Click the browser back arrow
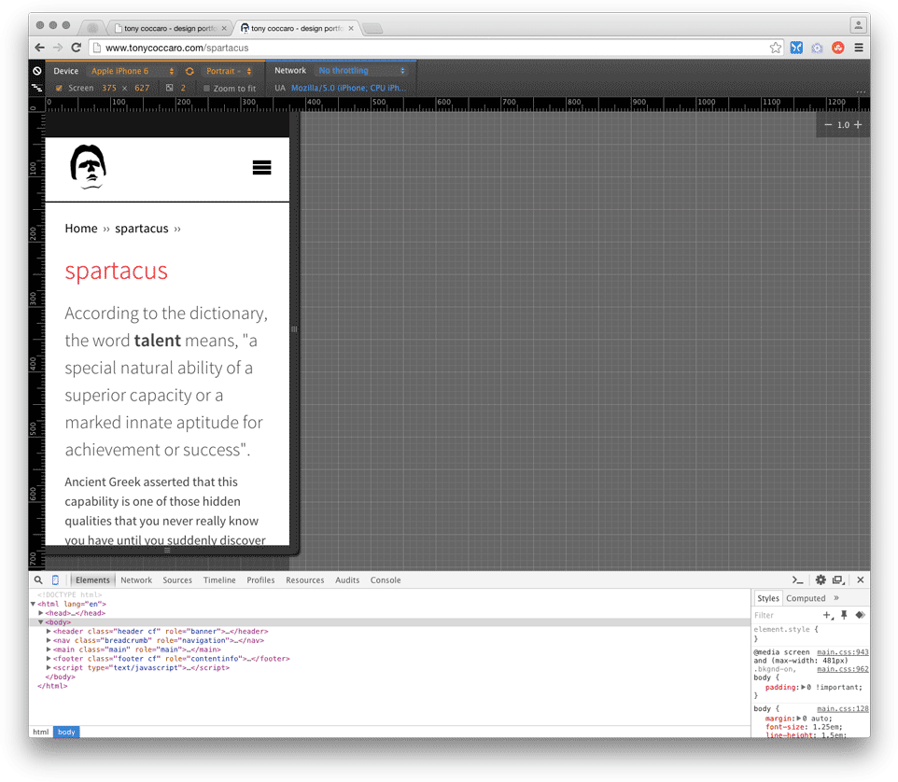The image size is (898, 782). (39, 48)
